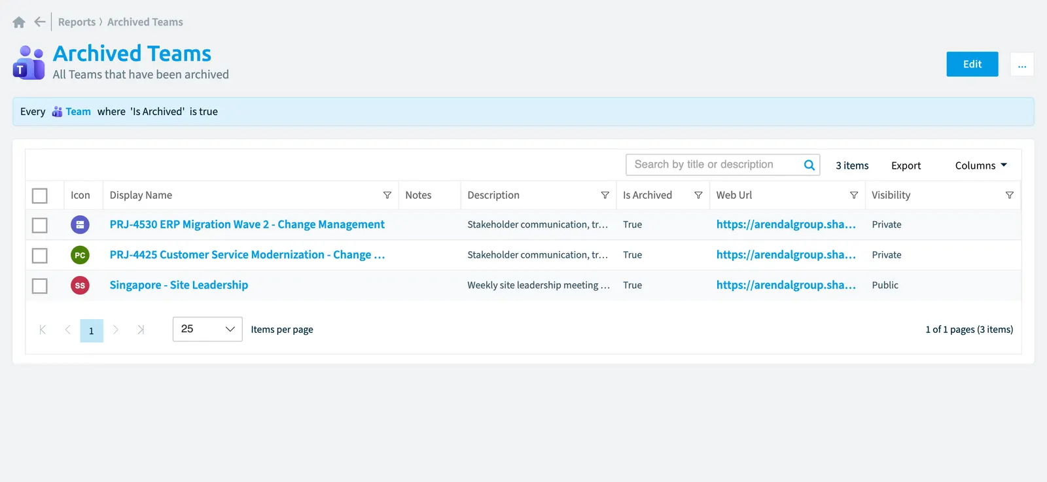Image resolution: width=1047 pixels, height=482 pixels.
Task: Click the Export button
Action: pyautogui.click(x=906, y=165)
